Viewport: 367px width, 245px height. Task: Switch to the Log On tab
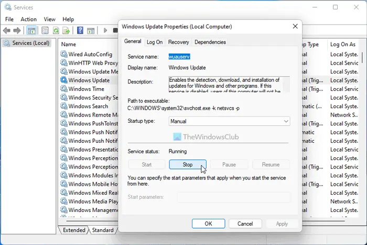[x=155, y=42]
